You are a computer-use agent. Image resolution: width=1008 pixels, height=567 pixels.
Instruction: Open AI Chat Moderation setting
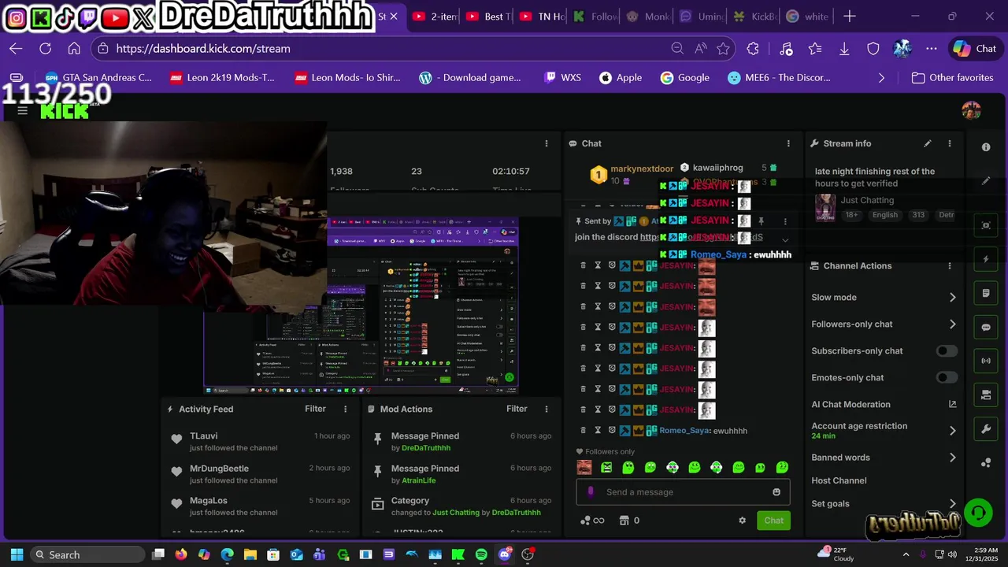(x=850, y=404)
